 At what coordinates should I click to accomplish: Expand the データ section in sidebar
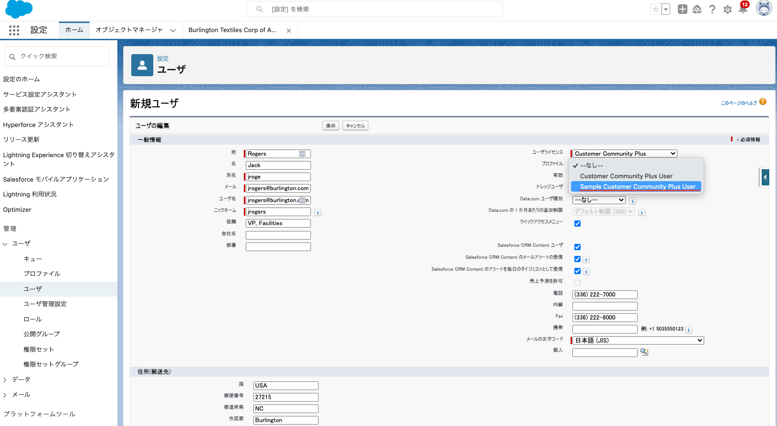5,380
